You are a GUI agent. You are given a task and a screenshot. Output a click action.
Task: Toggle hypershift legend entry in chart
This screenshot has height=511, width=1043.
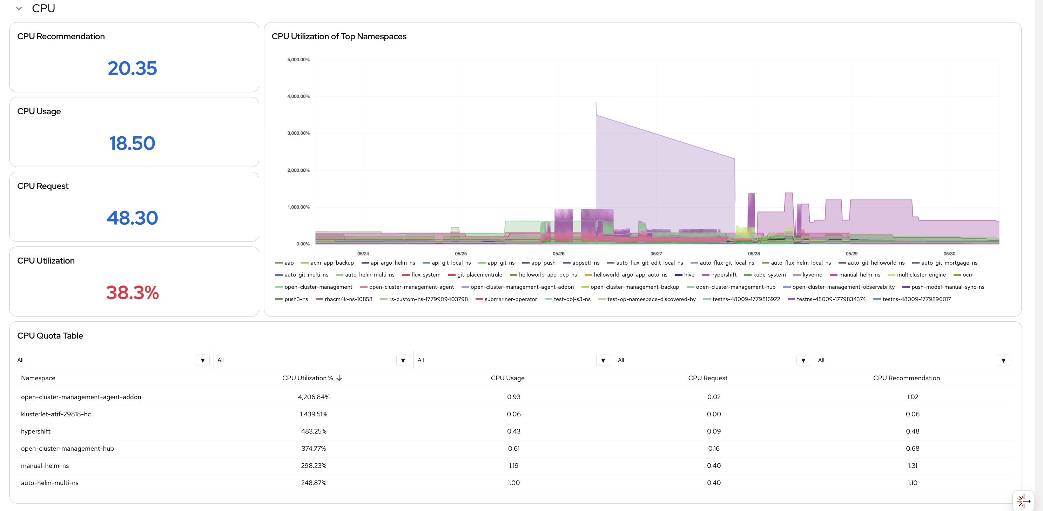click(719, 275)
